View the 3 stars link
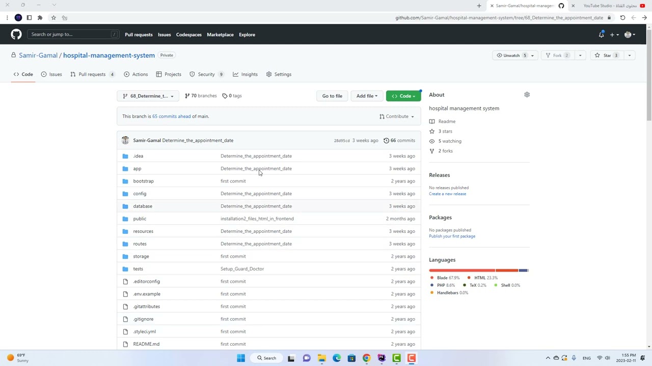The height and width of the screenshot is (366, 652). click(441, 131)
